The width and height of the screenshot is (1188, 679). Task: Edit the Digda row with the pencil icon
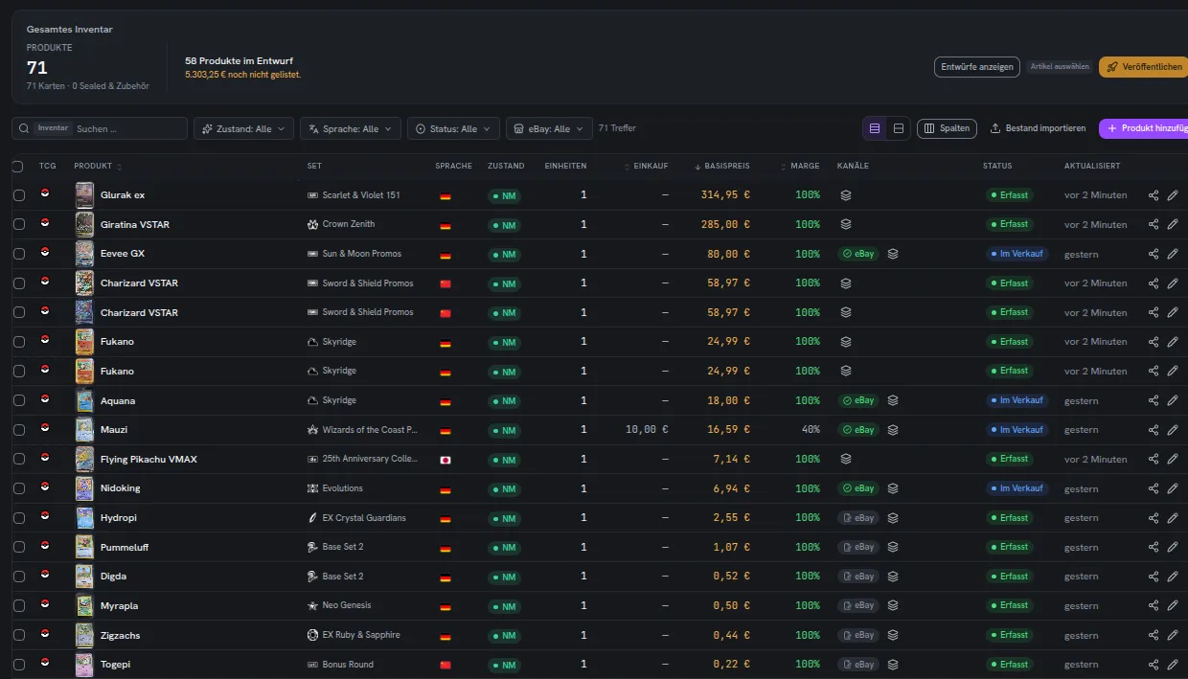(1173, 577)
